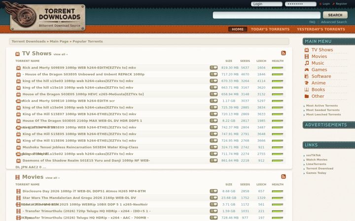355x221 pixels.
Task: Select Music in Main Menu
Action: coord(318,63)
